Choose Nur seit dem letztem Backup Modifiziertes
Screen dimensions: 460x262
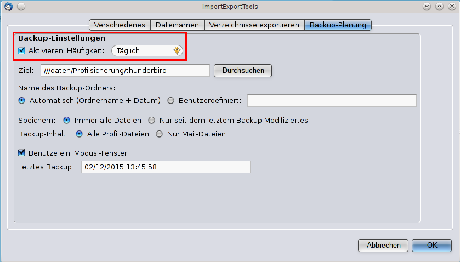coord(152,120)
